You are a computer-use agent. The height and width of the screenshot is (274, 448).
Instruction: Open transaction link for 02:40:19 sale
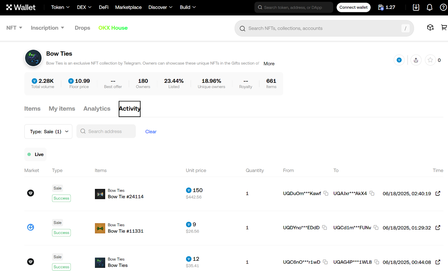point(438,193)
